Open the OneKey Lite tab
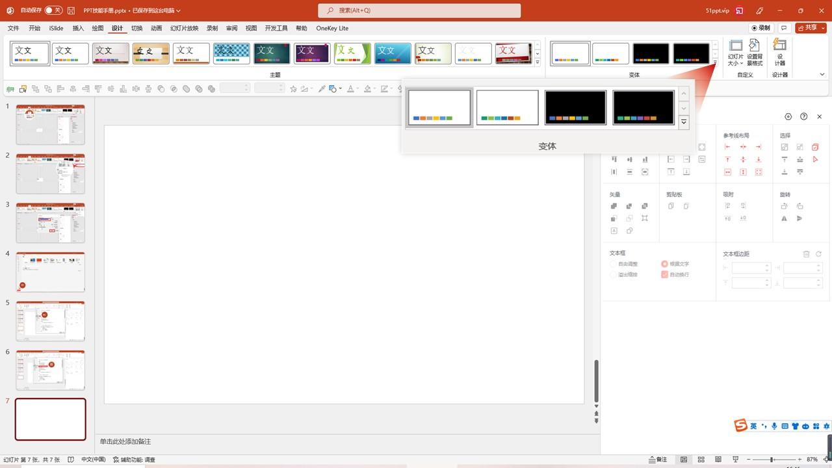Image resolution: width=832 pixels, height=468 pixels. tap(332, 28)
